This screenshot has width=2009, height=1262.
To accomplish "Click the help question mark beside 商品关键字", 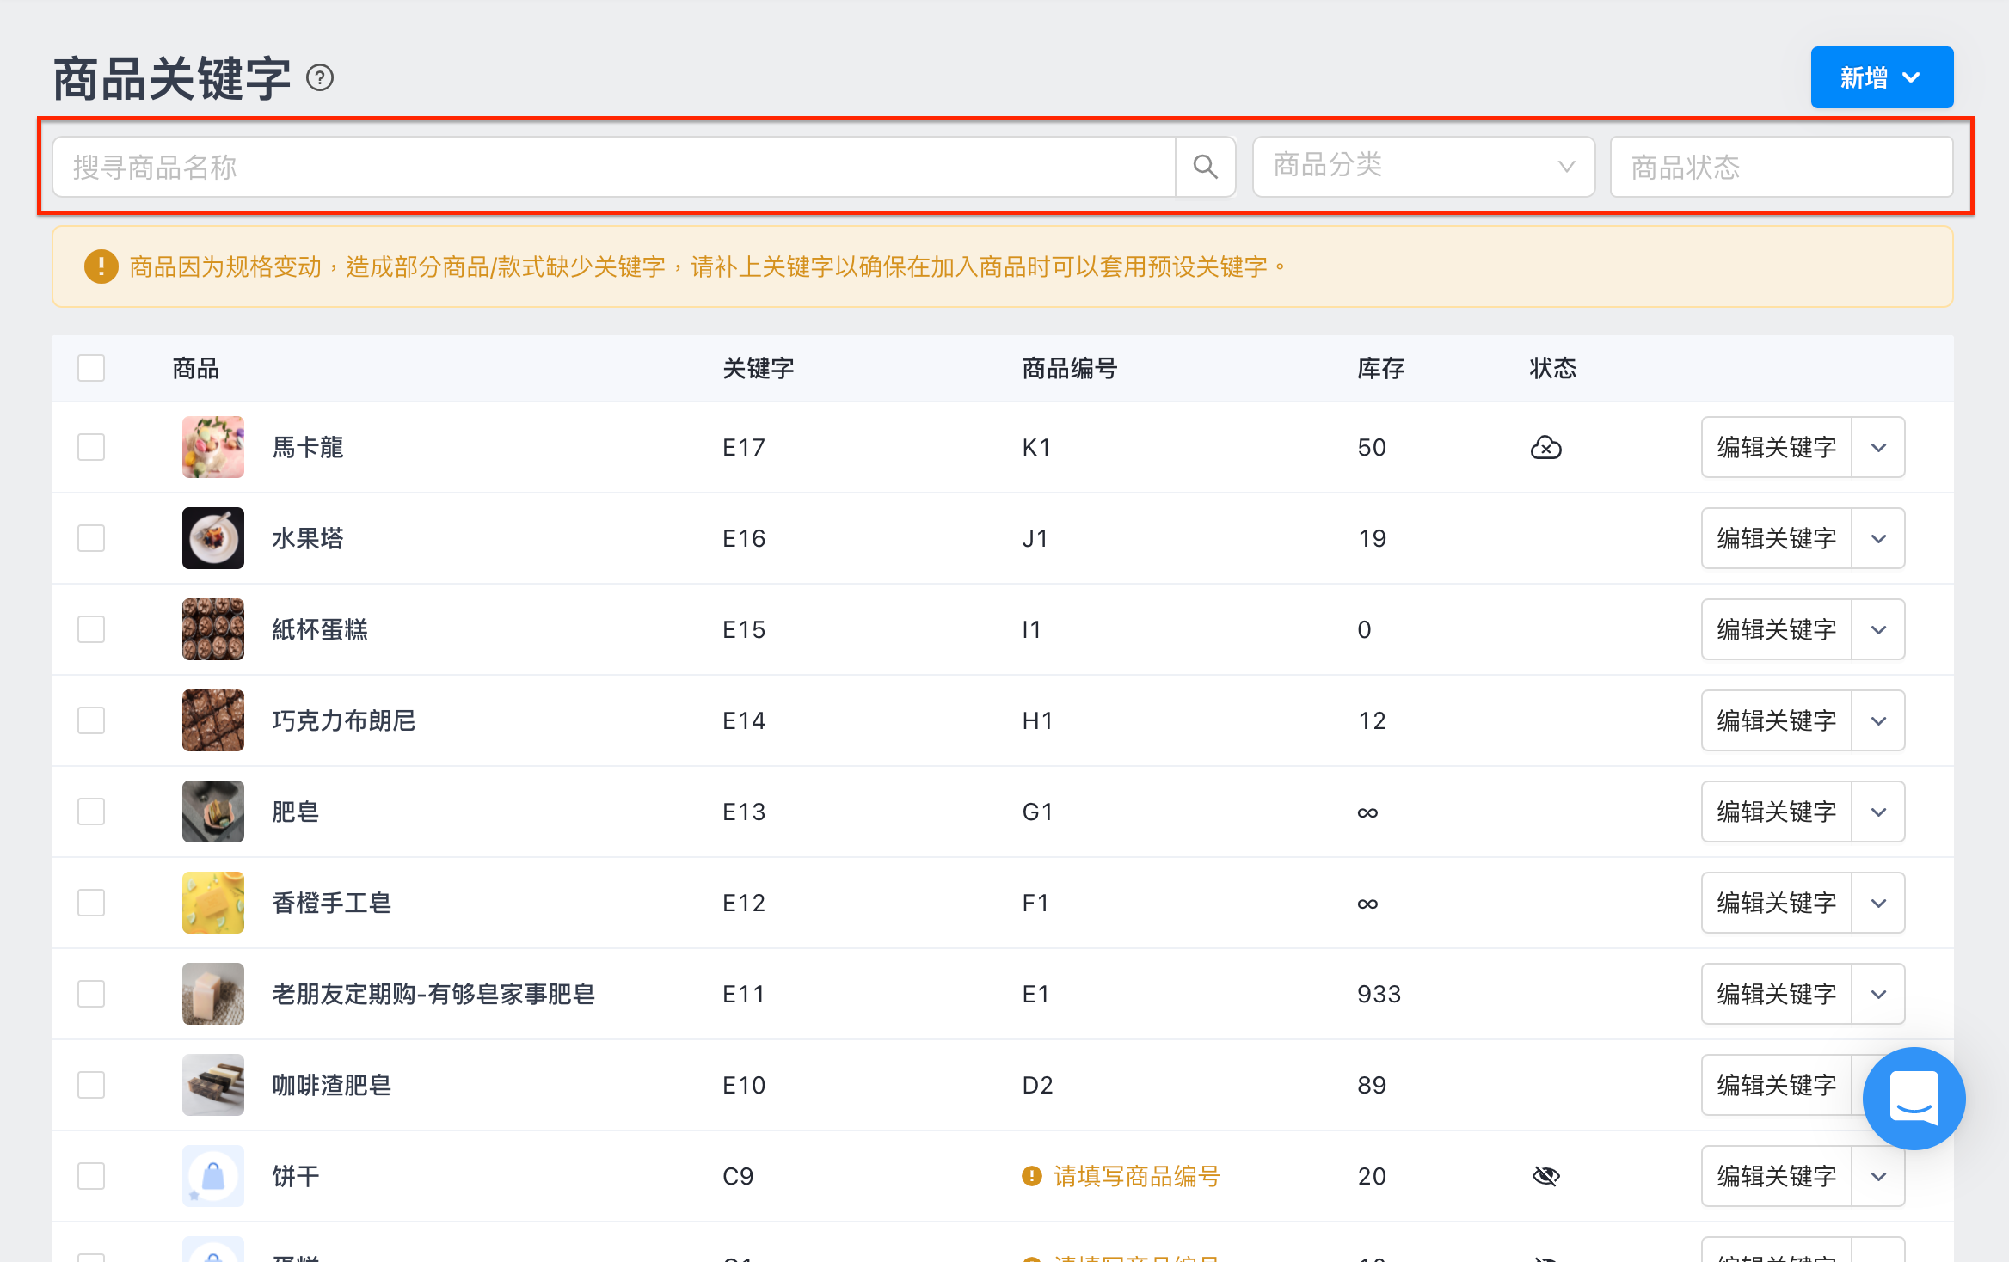I will click(x=320, y=78).
